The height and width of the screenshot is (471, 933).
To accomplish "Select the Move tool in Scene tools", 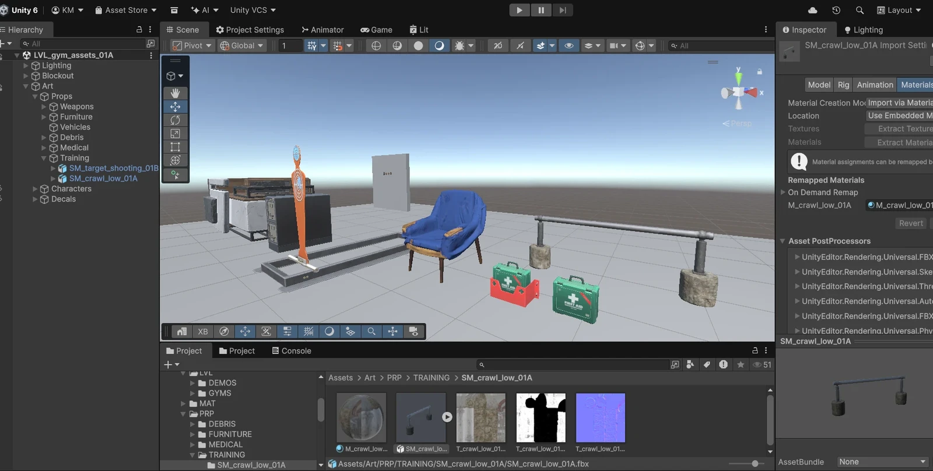I will 175,107.
